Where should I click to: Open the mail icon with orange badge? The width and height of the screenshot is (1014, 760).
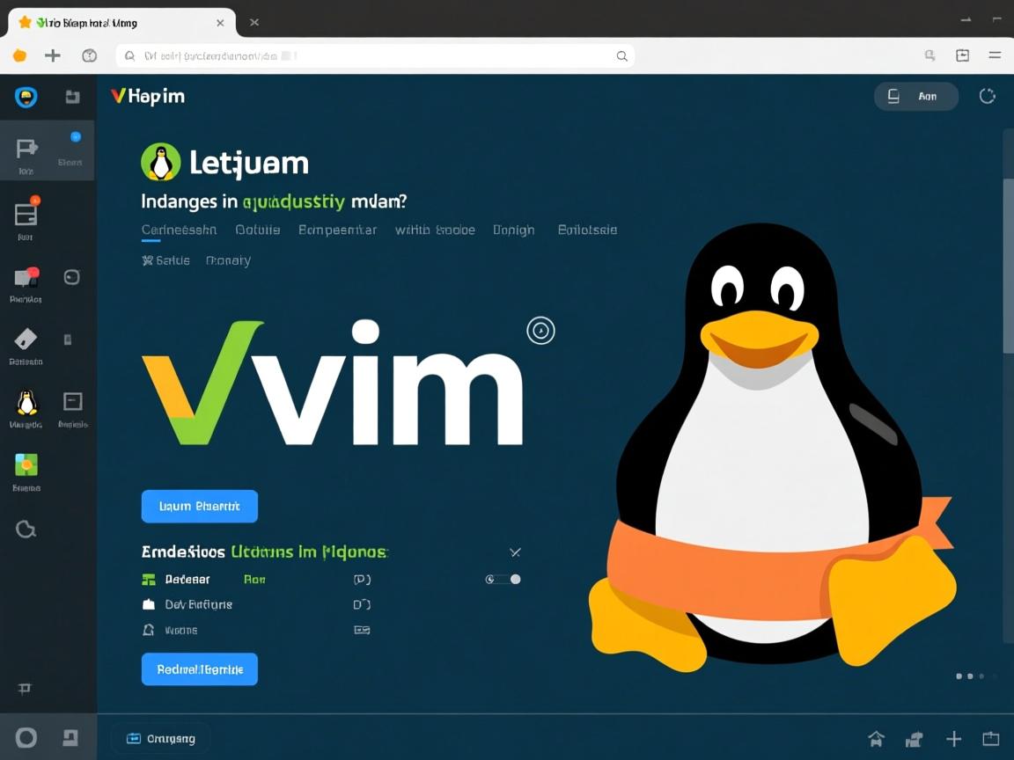click(x=26, y=214)
